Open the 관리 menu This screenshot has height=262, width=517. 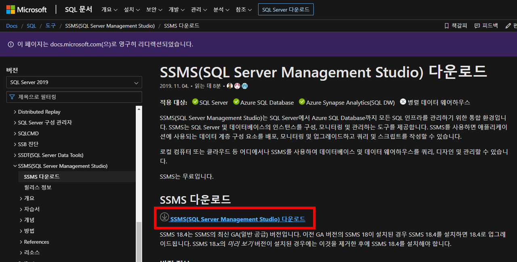point(199,9)
